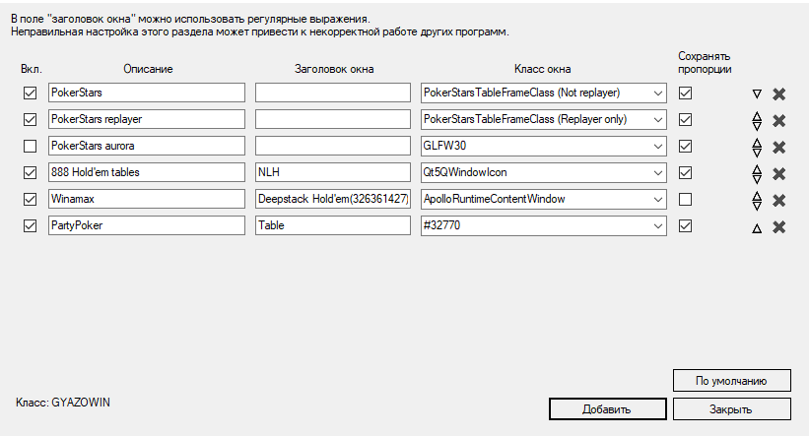Move the Winamax row down
This screenshot has height=436, width=809.
757,205
